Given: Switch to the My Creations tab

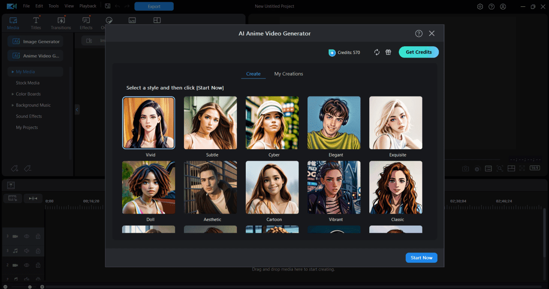Looking at the screenshot, I should [289, 74].
